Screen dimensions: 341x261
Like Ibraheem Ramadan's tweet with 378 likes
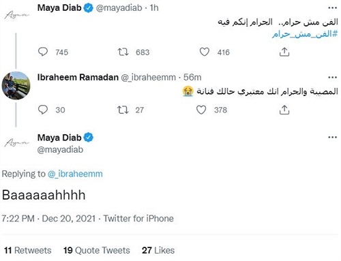click(201, 110)
